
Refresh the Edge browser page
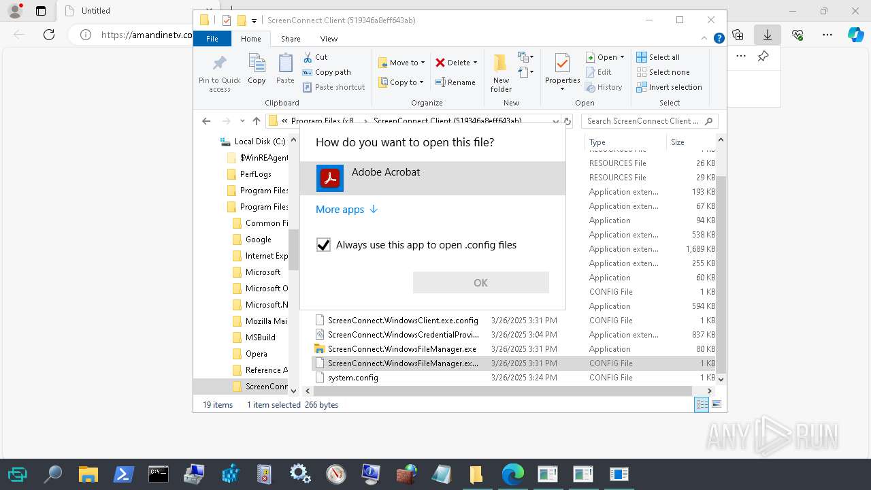(49, 35)
